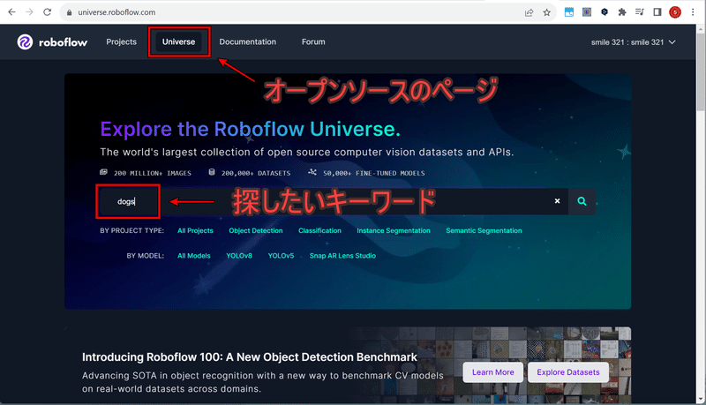
Task: Click scrollbar down arrow
Action: pos(701,400)
